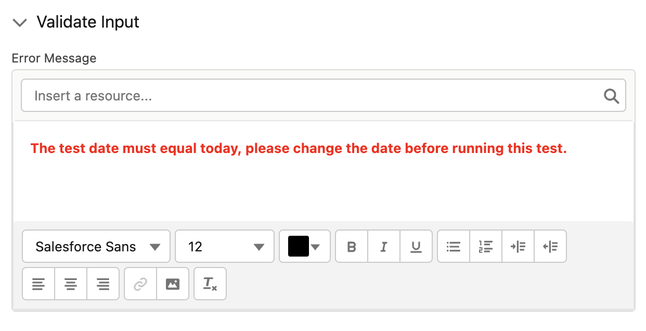Increase the text indent
The width and height of the screenshot is (646, 331).
(518, 246)
